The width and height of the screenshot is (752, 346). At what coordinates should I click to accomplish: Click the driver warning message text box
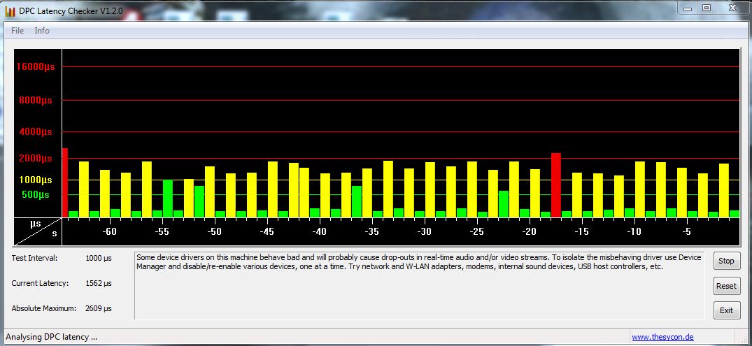point(419,286)
